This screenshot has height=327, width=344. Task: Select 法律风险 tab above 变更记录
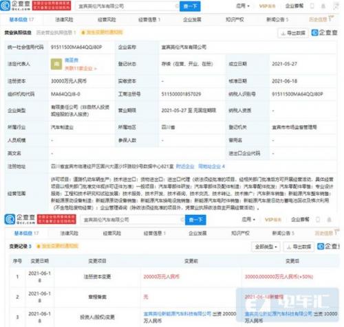(x=69, y=233)
